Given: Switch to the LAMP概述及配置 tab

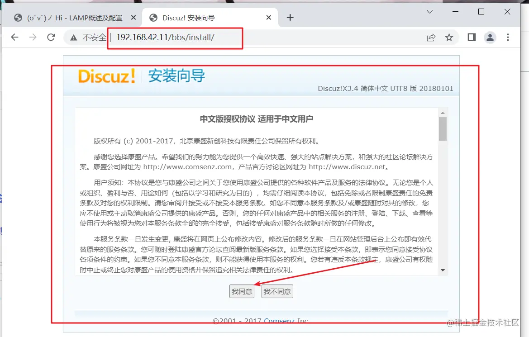Looking at the screenshot, I should (x=75, y=18).
